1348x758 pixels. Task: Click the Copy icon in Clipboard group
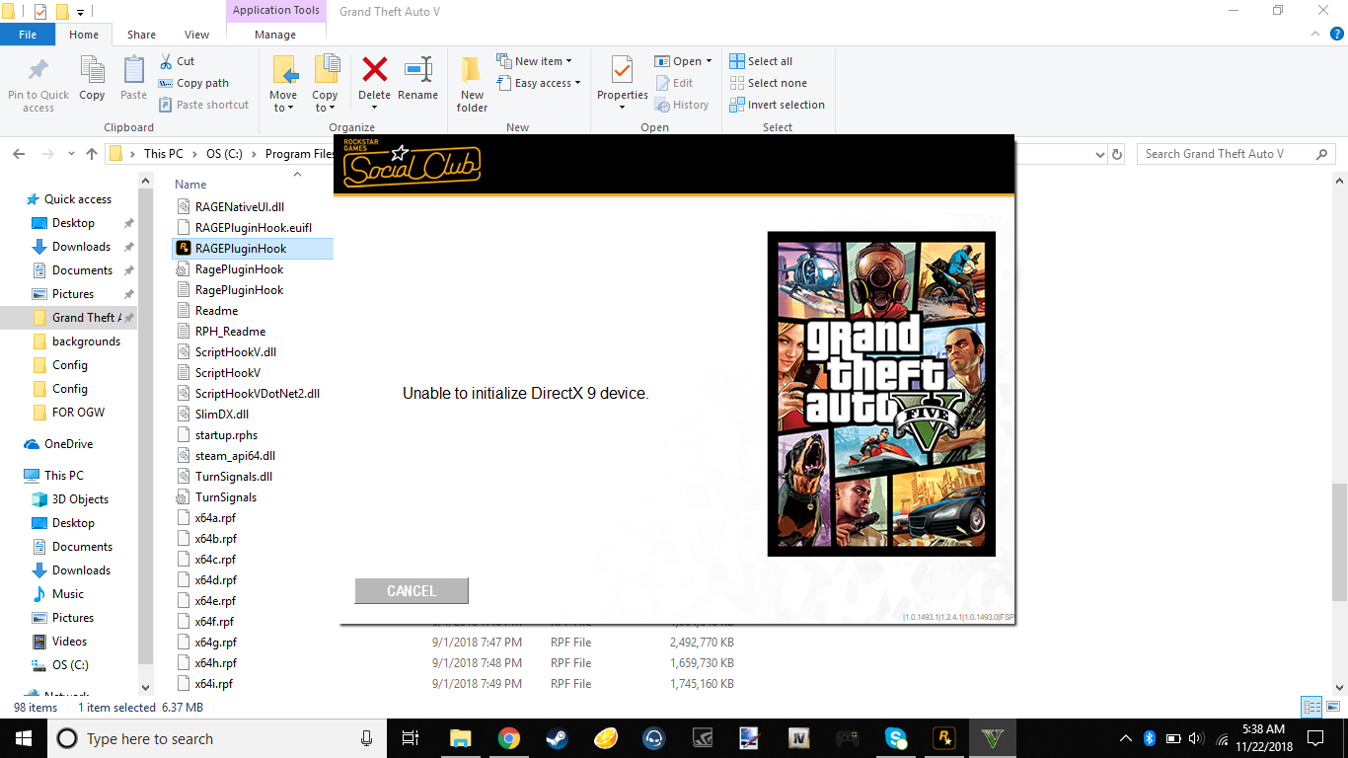tap(92, 71)
